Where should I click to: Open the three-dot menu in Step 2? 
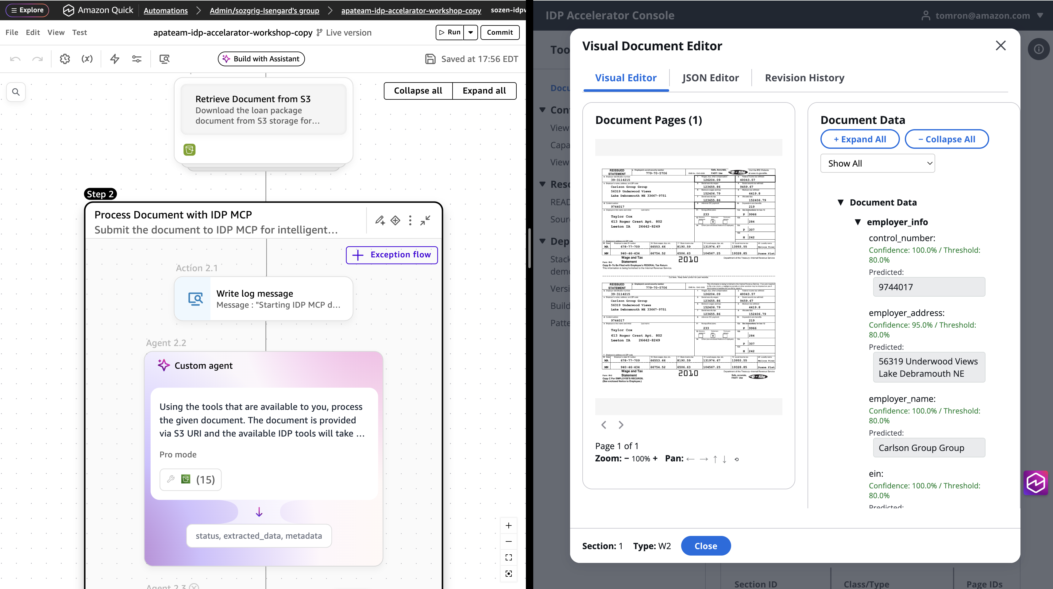(x=411, y=220)
